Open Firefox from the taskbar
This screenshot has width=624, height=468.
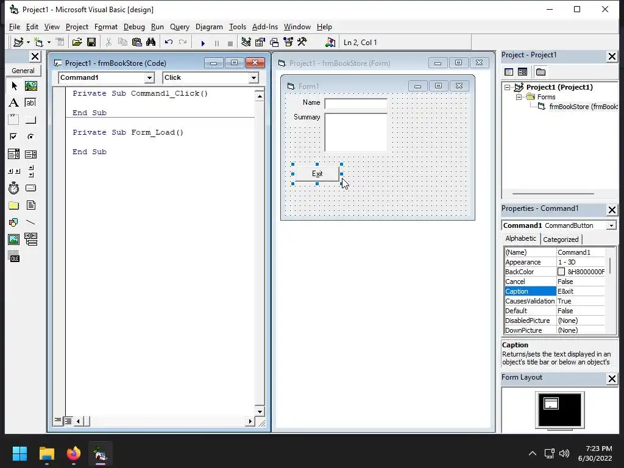coord(74,453)
